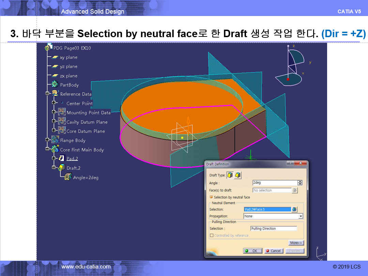The height and width of the screenshot is (276, 368).
Task: Click the Draft.2 feature icon in tree
Action: point(62,168)
